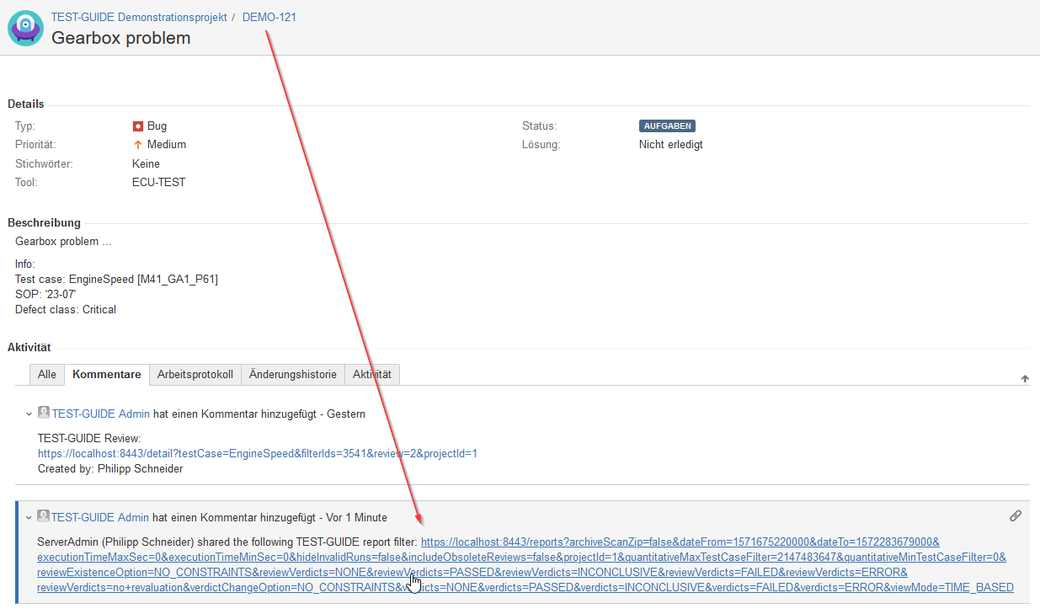The height and width of the screenshot is (614, 1040).
Task: Switch to the Alle tab
Action: 47,375
